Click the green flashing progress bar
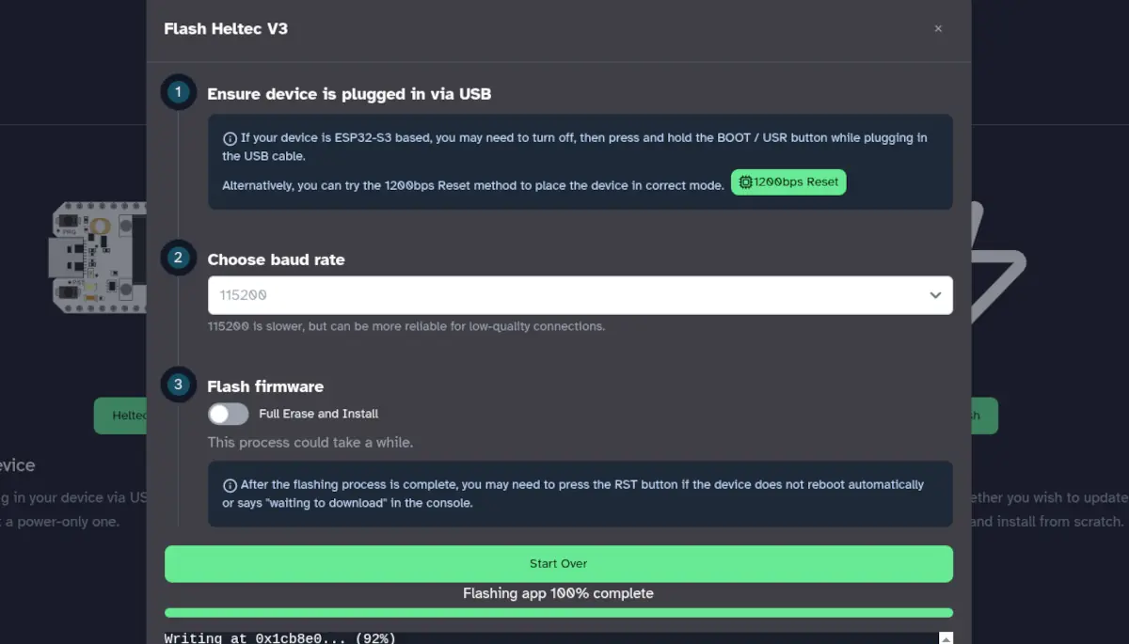Viewport: 1129px width, 644px height. pyautogui.click(x=558, y=613)
